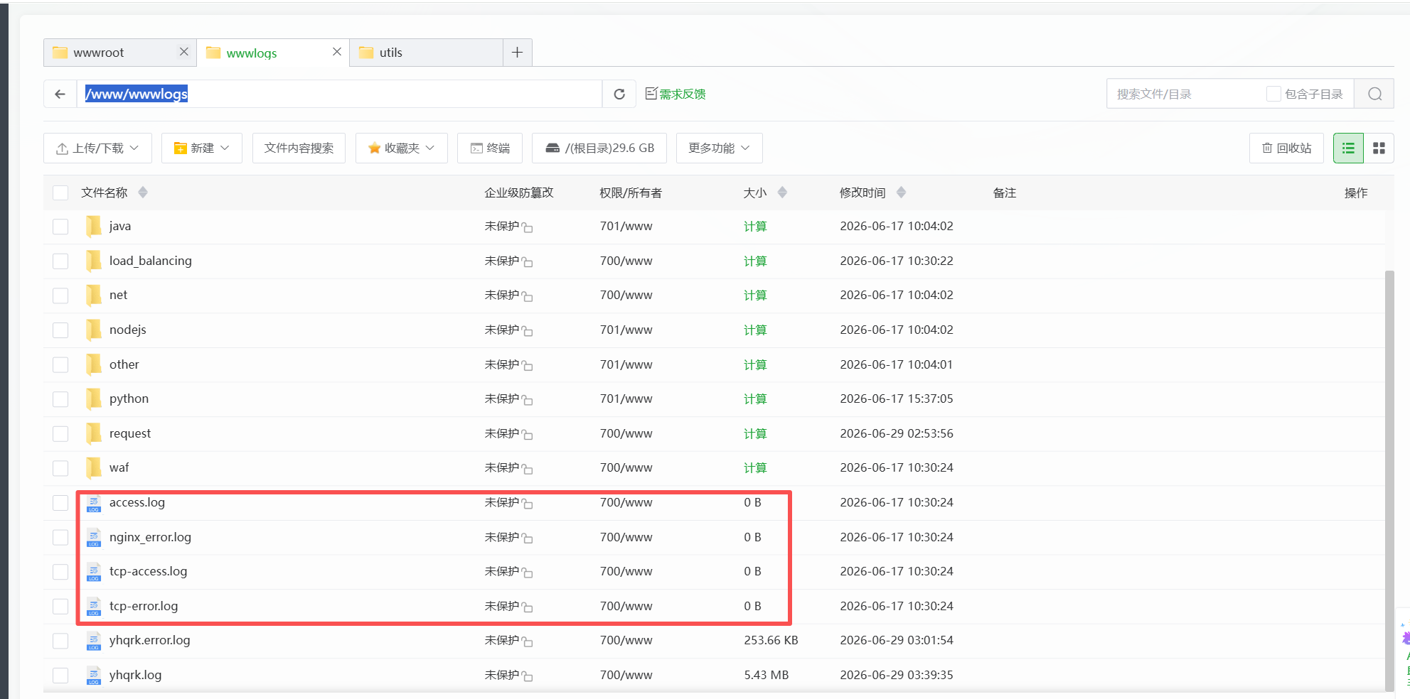Click the lock icon for request folder
This screenshot has width=1410, height=699.
528,435
